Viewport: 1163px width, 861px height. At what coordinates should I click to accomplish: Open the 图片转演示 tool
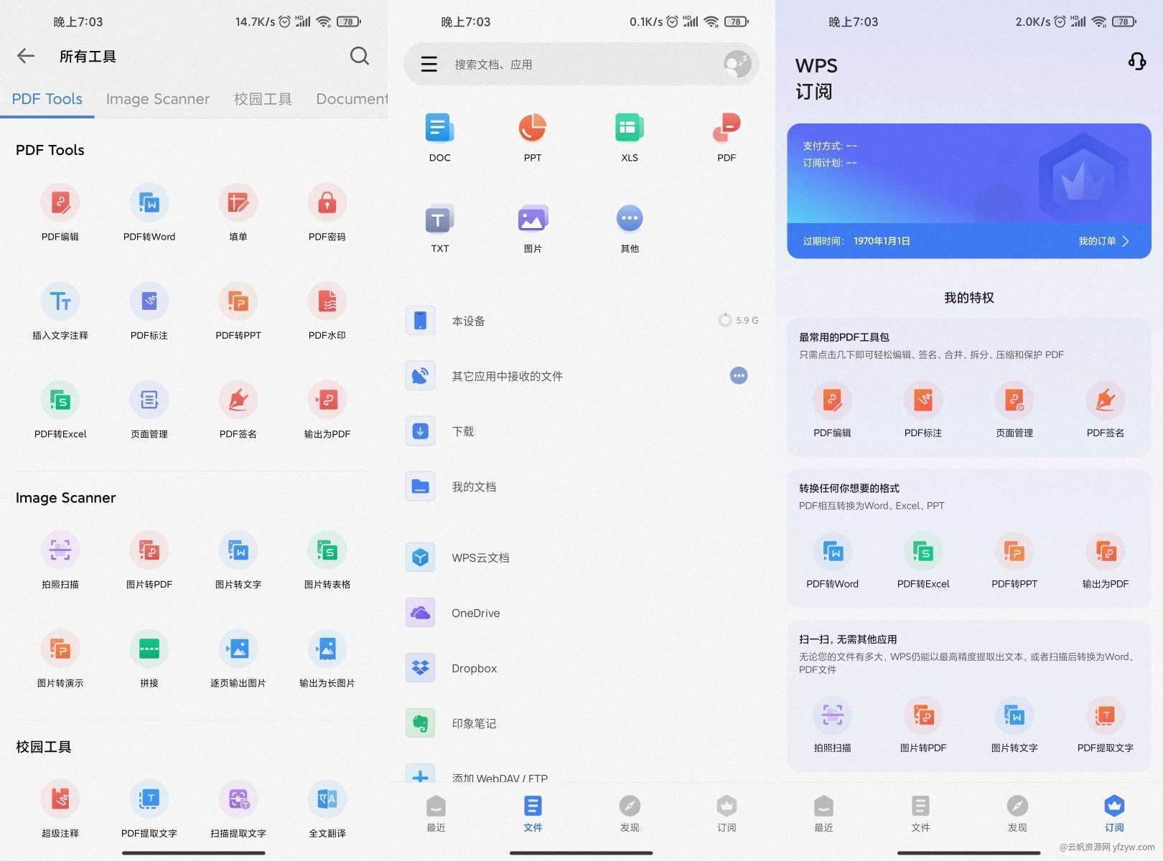60,659
